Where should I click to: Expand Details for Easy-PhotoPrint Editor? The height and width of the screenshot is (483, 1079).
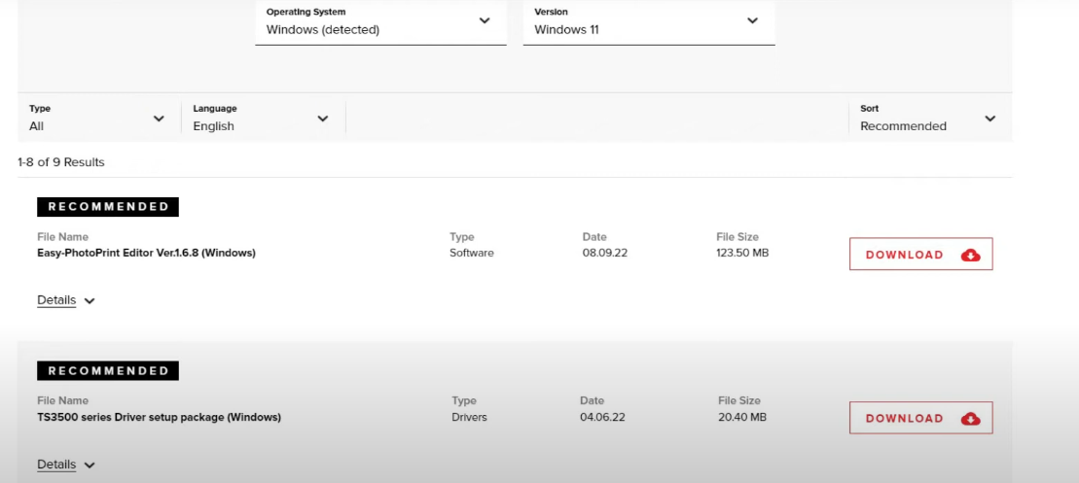[x=66, y=300]
